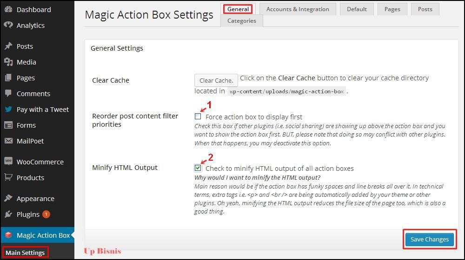The image size is (465, 260).
Task: Uncheck the minify HTML output checkbox
Action: click(198, 168)
